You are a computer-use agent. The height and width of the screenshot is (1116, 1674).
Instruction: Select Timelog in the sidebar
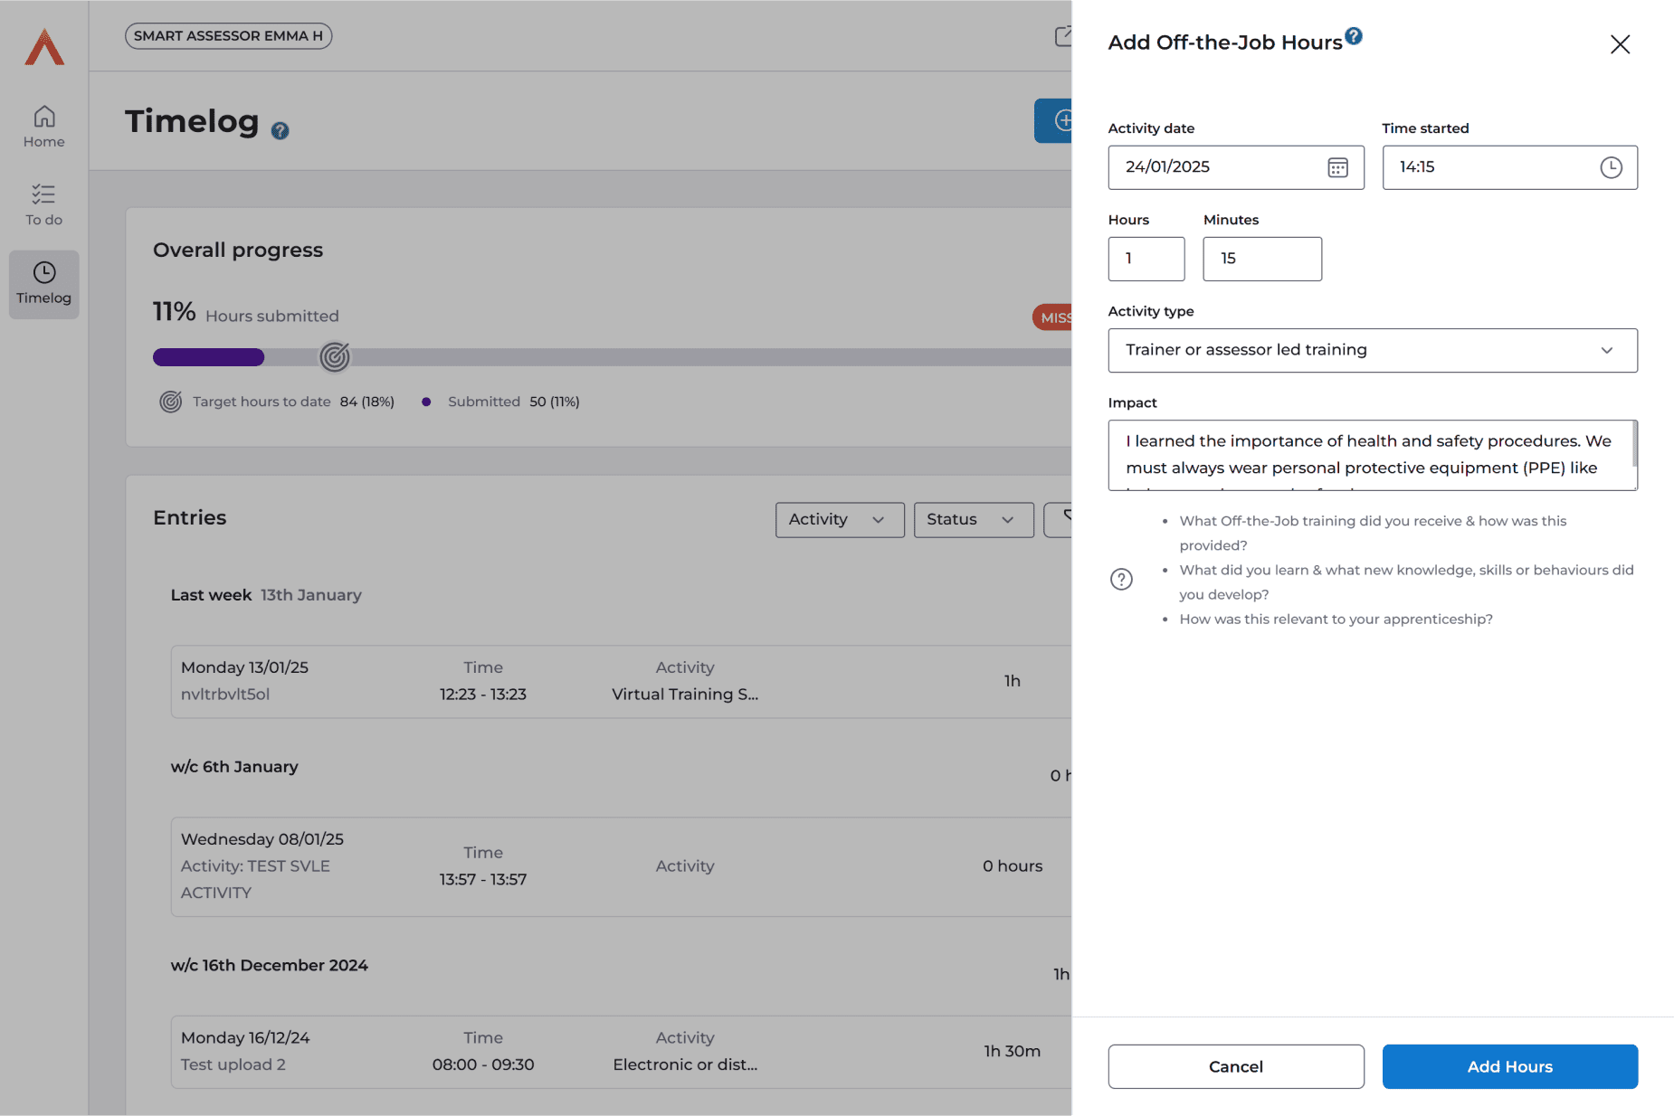coord(44,284)
